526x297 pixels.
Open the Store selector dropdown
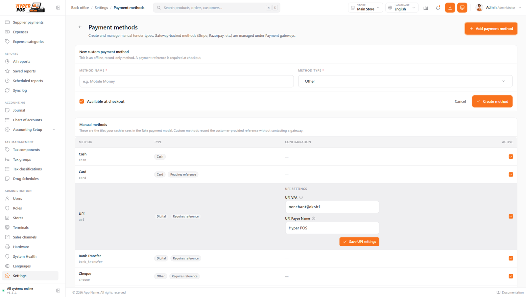click(x=365, y=8)
